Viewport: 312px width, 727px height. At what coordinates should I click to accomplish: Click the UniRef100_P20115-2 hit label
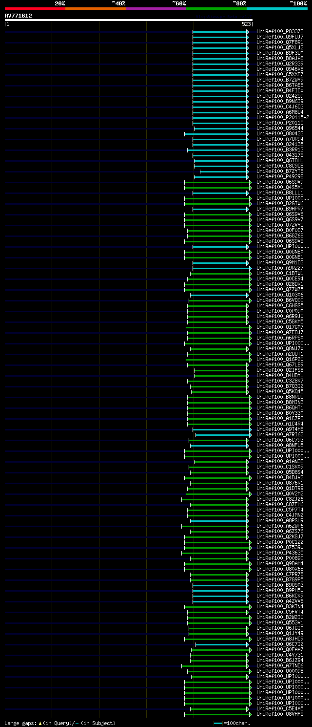283,117
